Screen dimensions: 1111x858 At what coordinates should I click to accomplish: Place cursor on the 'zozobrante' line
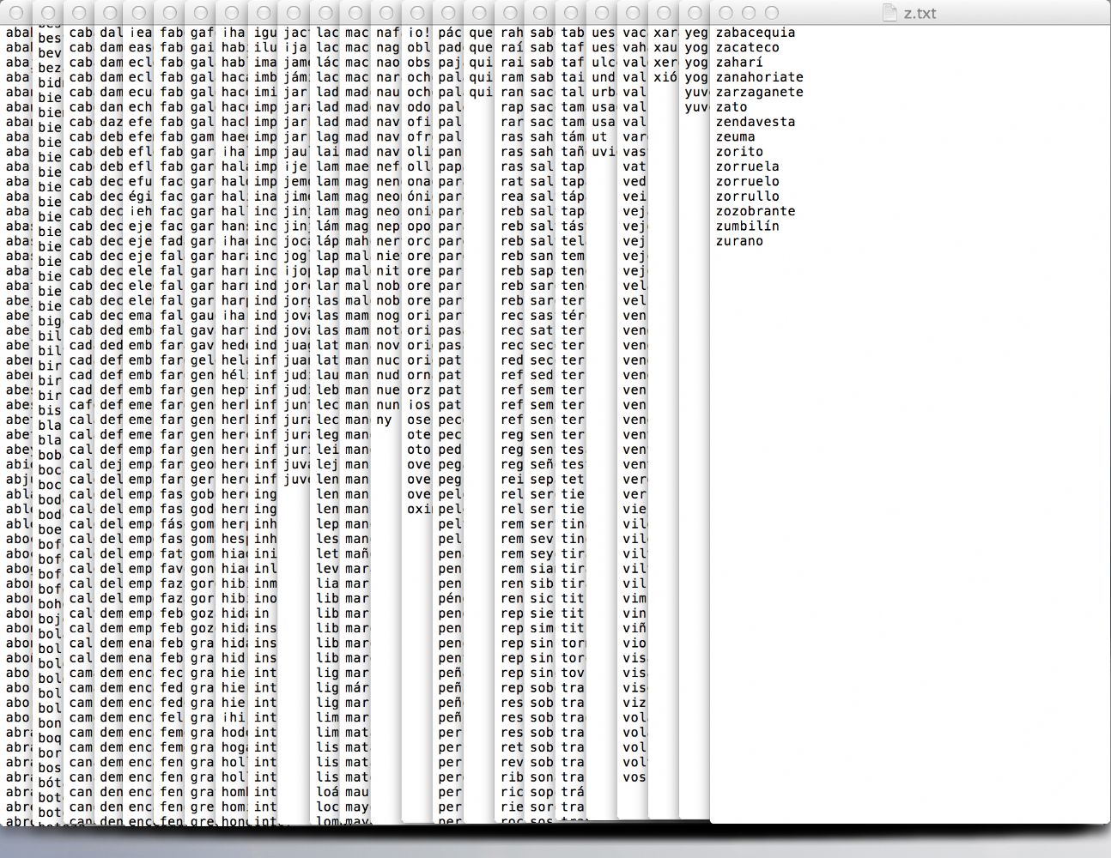[x=756, y=211]
